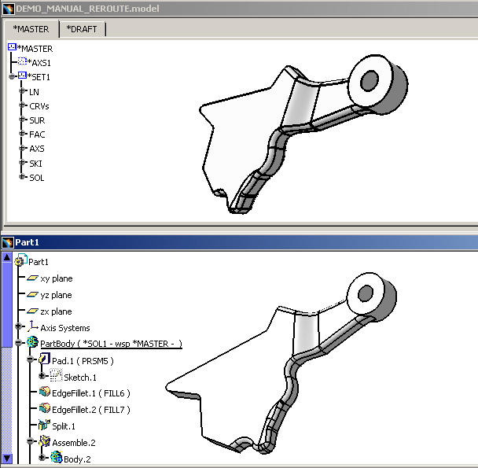Select the Split.1 label

64,426
